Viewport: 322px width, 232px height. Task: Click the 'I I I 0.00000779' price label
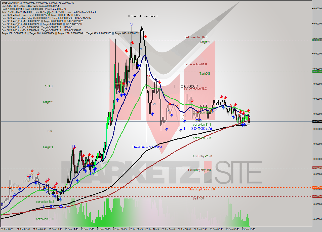(x=198, y=129)
